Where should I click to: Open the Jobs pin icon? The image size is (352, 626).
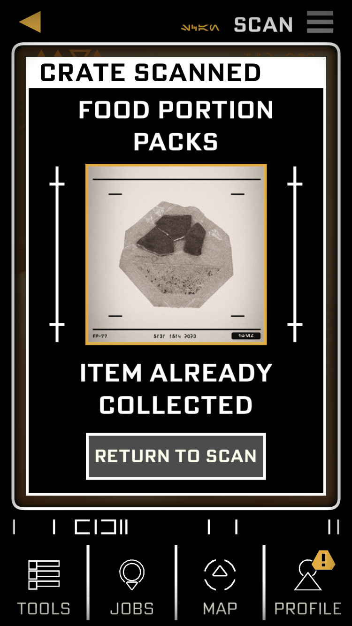point(132,574)
